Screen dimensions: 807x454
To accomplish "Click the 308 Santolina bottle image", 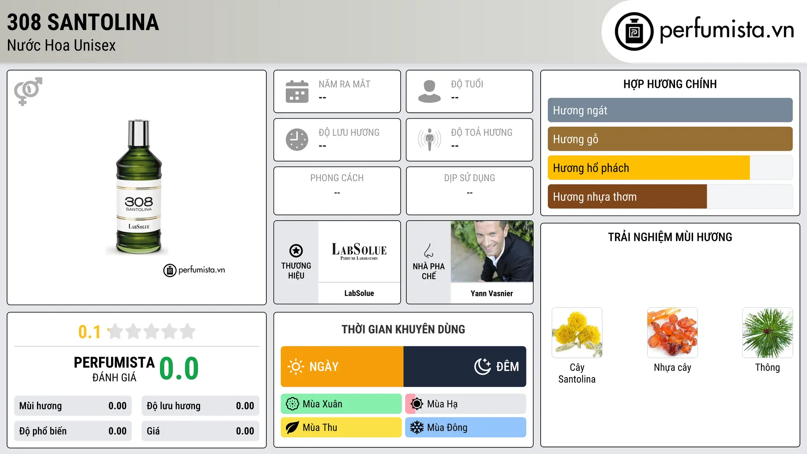I will (138, 187).
